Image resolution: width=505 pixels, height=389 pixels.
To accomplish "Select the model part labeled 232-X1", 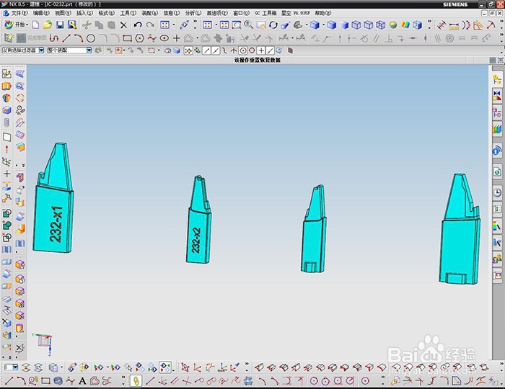I will tap(53, 198).
